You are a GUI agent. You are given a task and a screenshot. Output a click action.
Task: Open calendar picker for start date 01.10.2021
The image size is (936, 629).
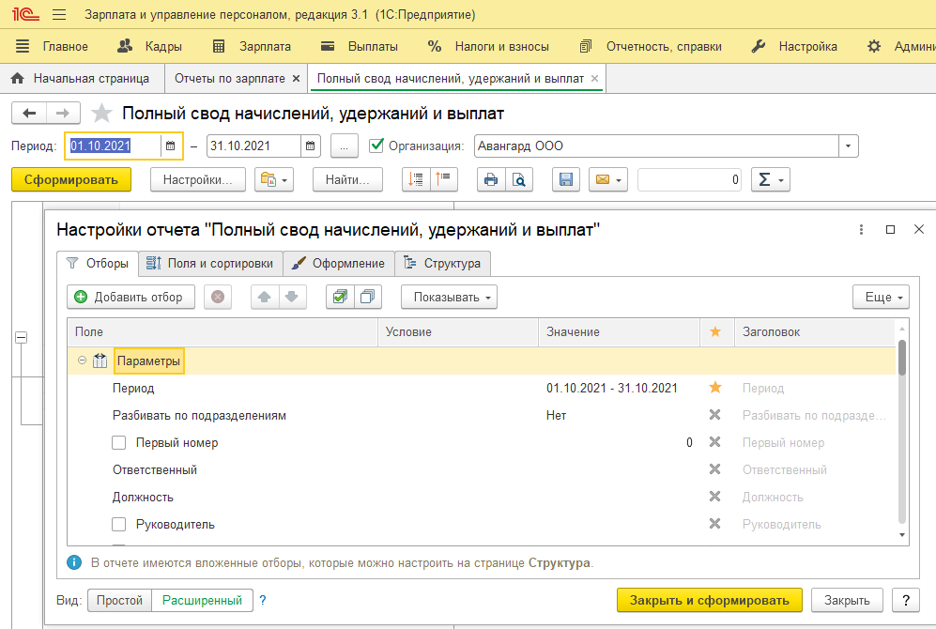(x=170, y=146)
